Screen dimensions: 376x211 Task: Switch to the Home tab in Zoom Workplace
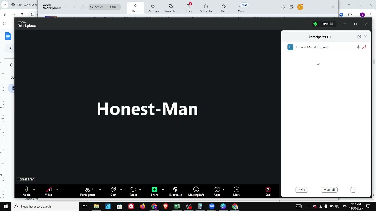click(x=135, y=8)
